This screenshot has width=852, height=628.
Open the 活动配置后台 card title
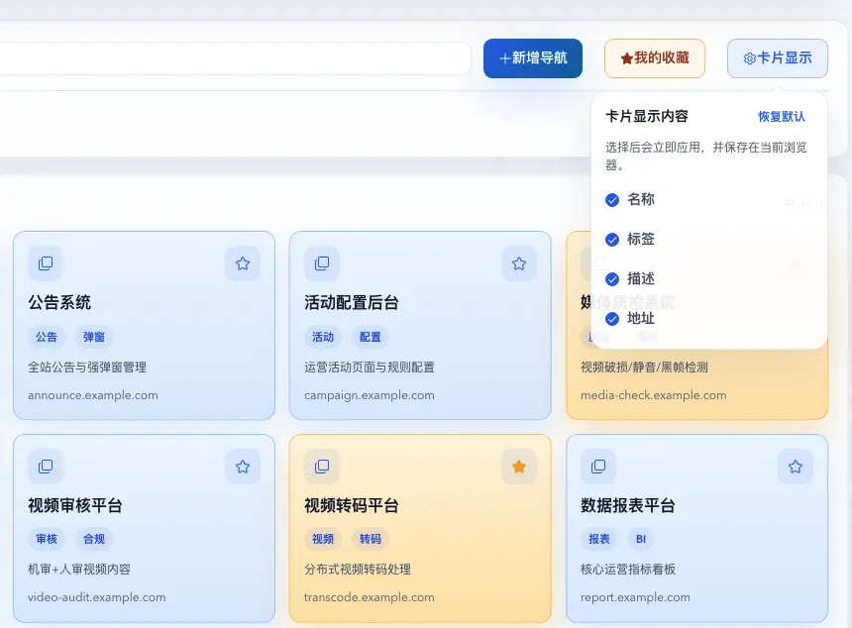352,302
